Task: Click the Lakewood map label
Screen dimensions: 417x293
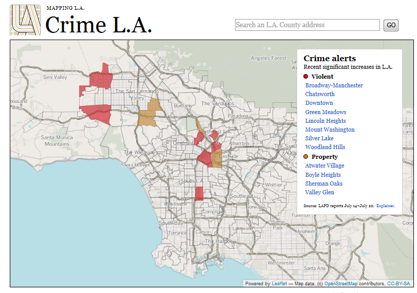Action: (243, 228)
